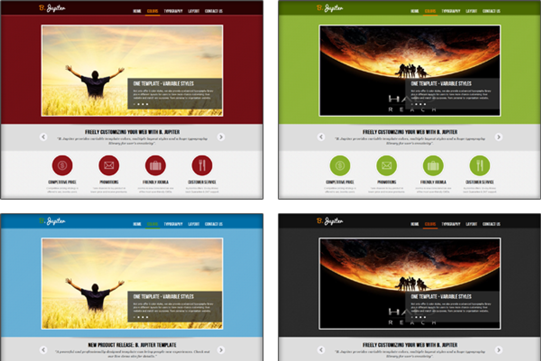
Task: Click 'One Template - Variable Styles' caption in green template
Action: (x=441, y=83)
